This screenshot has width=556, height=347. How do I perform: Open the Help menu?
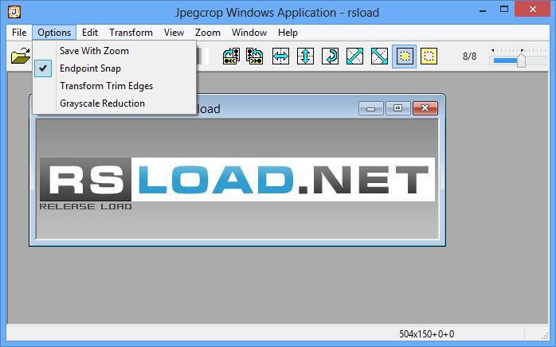click(288, 33)
